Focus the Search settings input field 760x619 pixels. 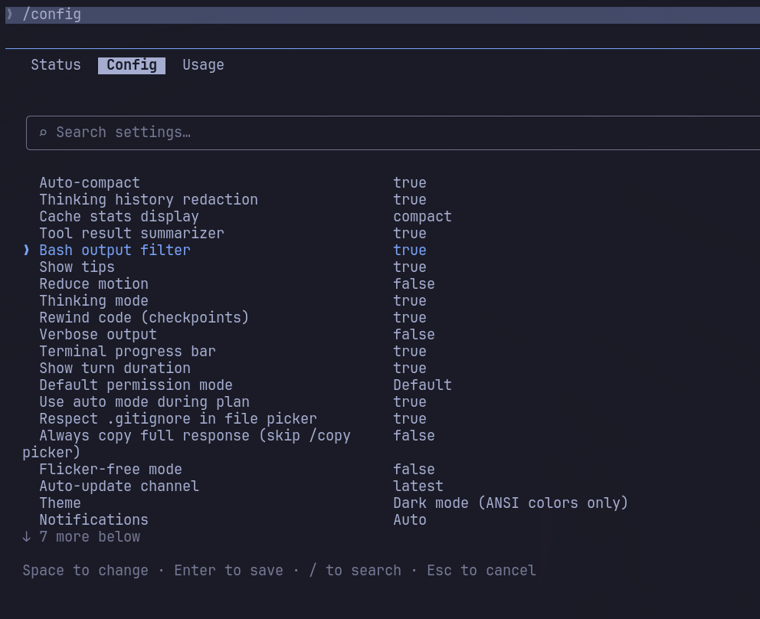[392, 133]
